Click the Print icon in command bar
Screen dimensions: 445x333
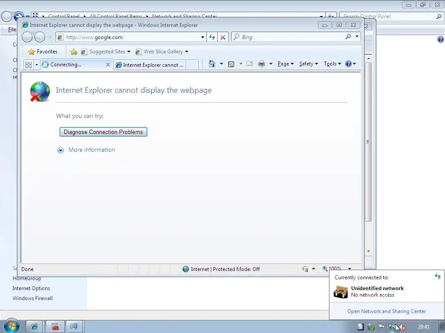click(x=261, y=64)
